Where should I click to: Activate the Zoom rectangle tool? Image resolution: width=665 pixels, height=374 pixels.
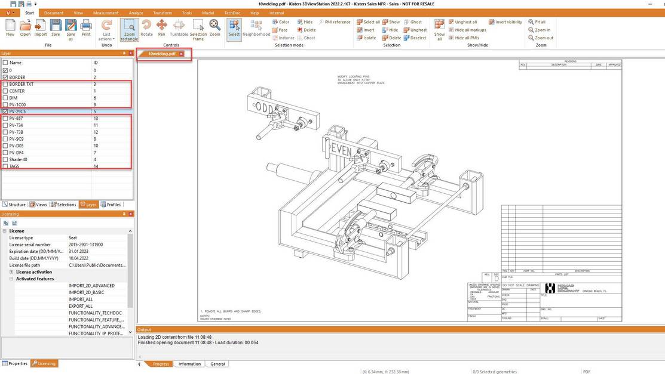(129, 30)
